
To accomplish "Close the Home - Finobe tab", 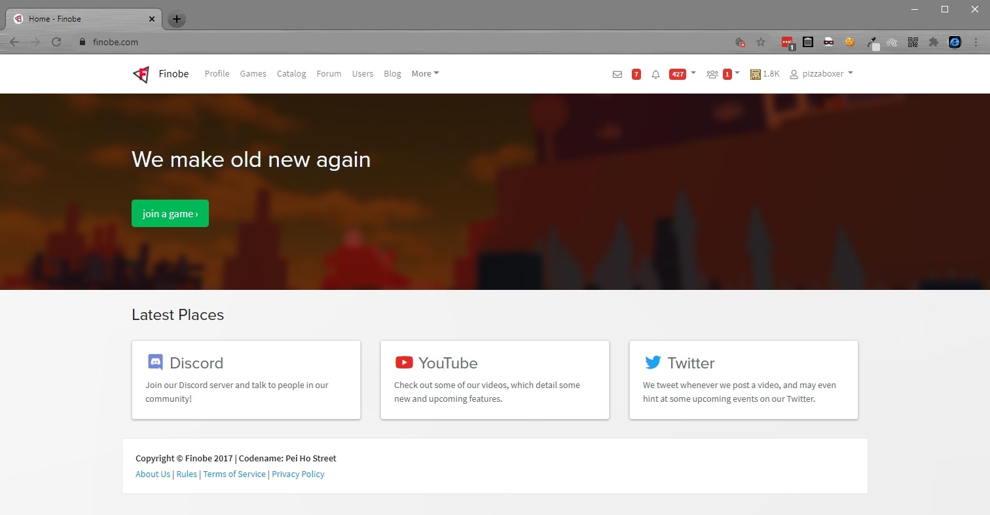I will 152,19.
